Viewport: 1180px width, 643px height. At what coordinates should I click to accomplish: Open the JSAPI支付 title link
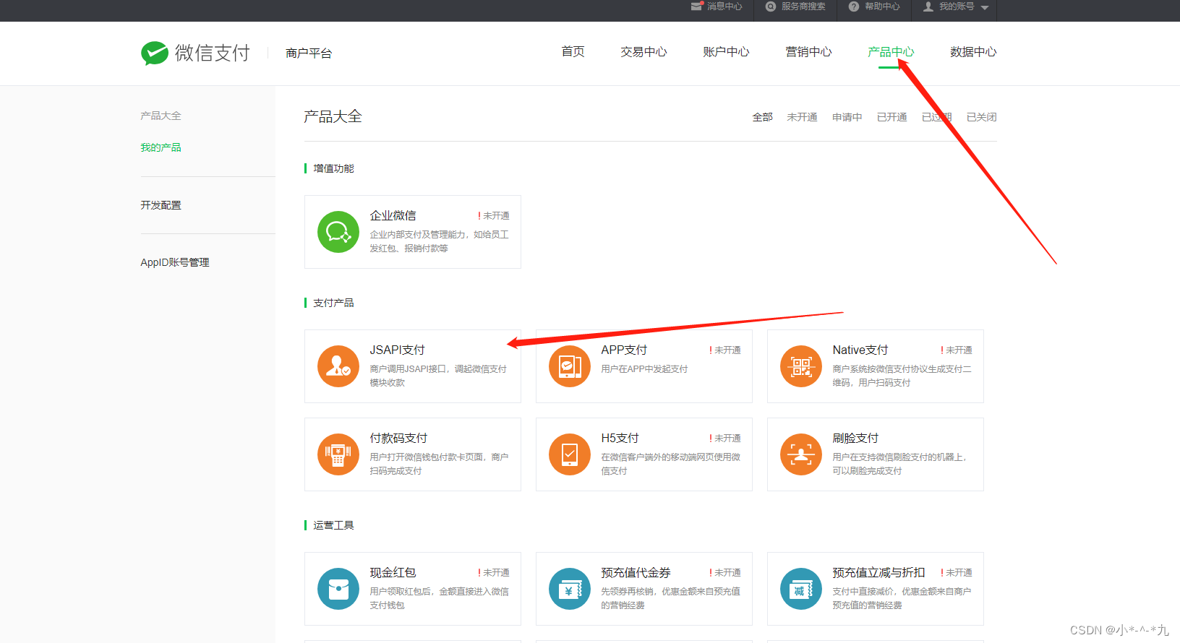(397, 350)
